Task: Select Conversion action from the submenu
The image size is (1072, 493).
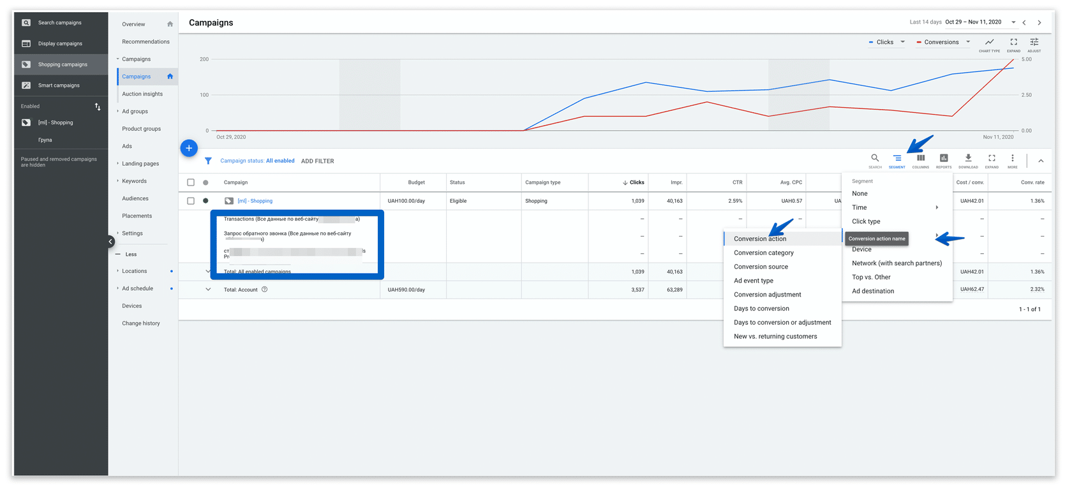Action: (x=760, y=239)
